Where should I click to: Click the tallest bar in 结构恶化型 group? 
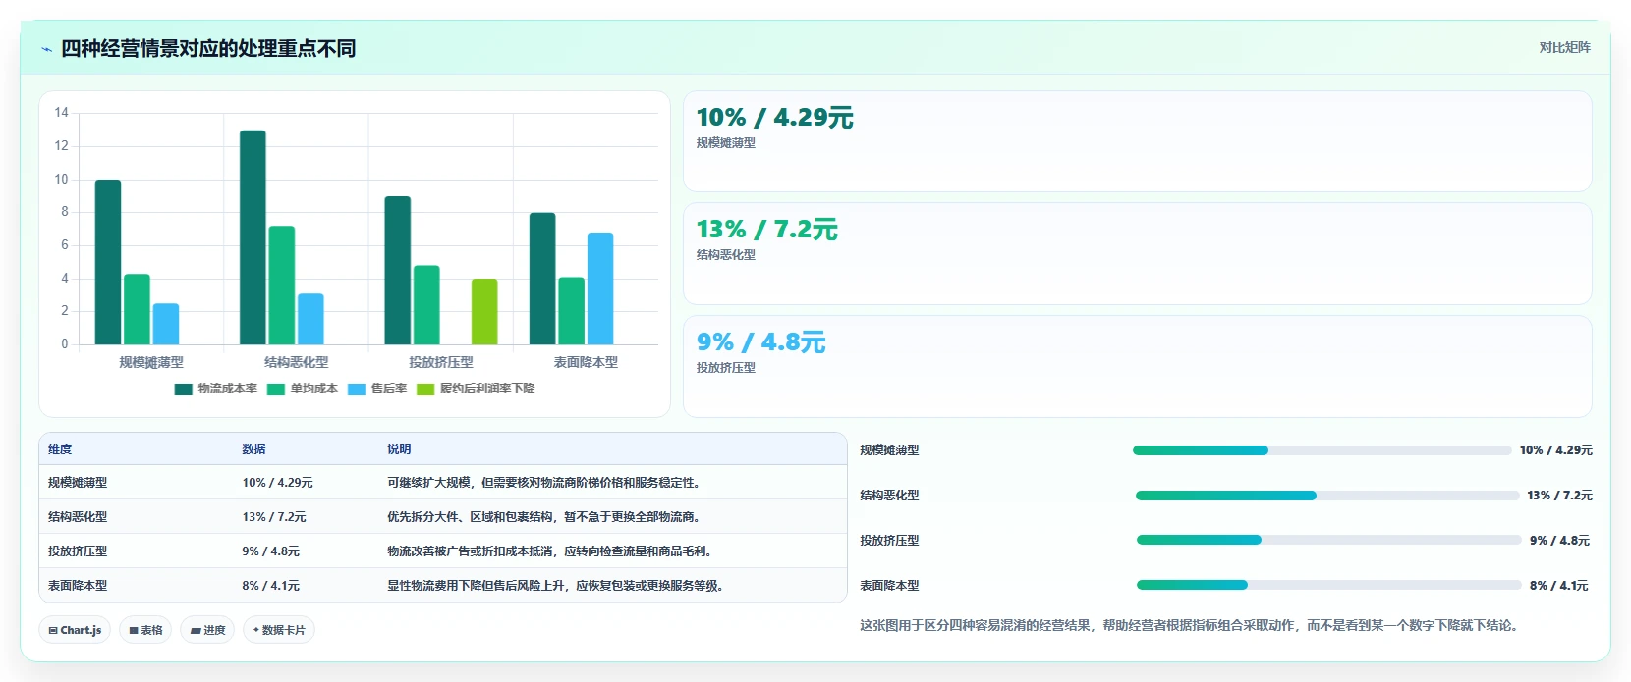pos(253,237)
